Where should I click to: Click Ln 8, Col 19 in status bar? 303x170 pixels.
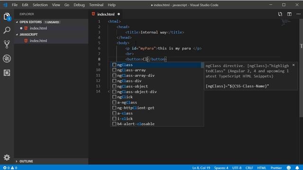201,168
